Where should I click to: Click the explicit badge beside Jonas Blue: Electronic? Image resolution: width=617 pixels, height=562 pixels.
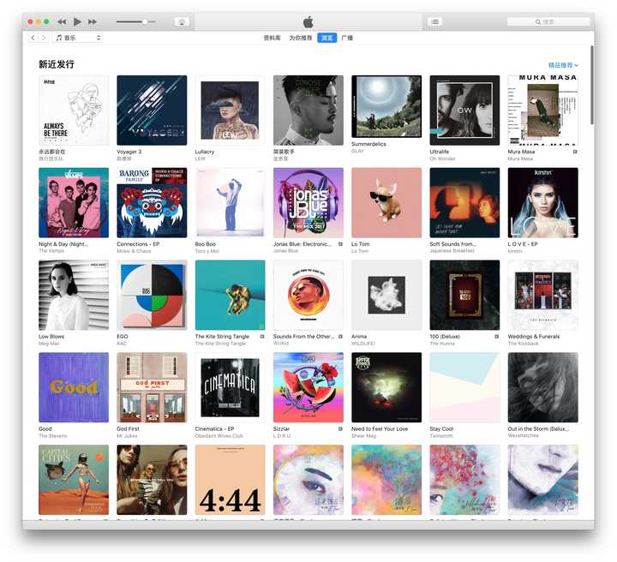(340, 244)
